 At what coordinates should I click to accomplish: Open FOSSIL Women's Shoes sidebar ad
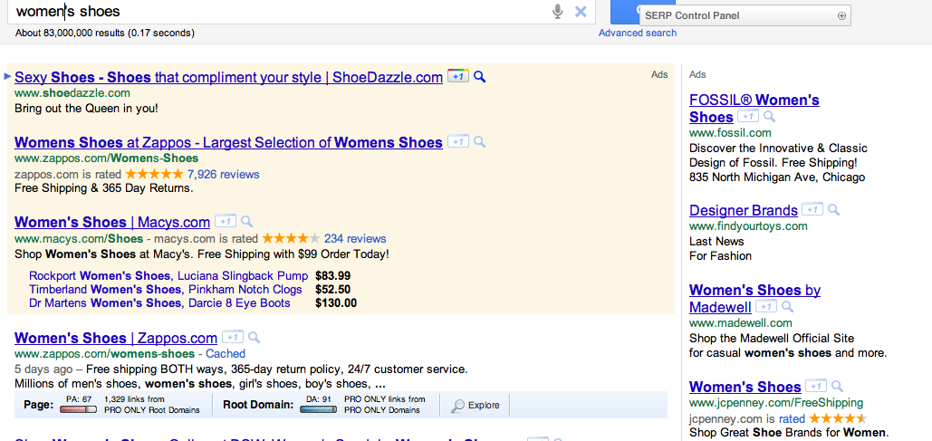pos(754,108)
